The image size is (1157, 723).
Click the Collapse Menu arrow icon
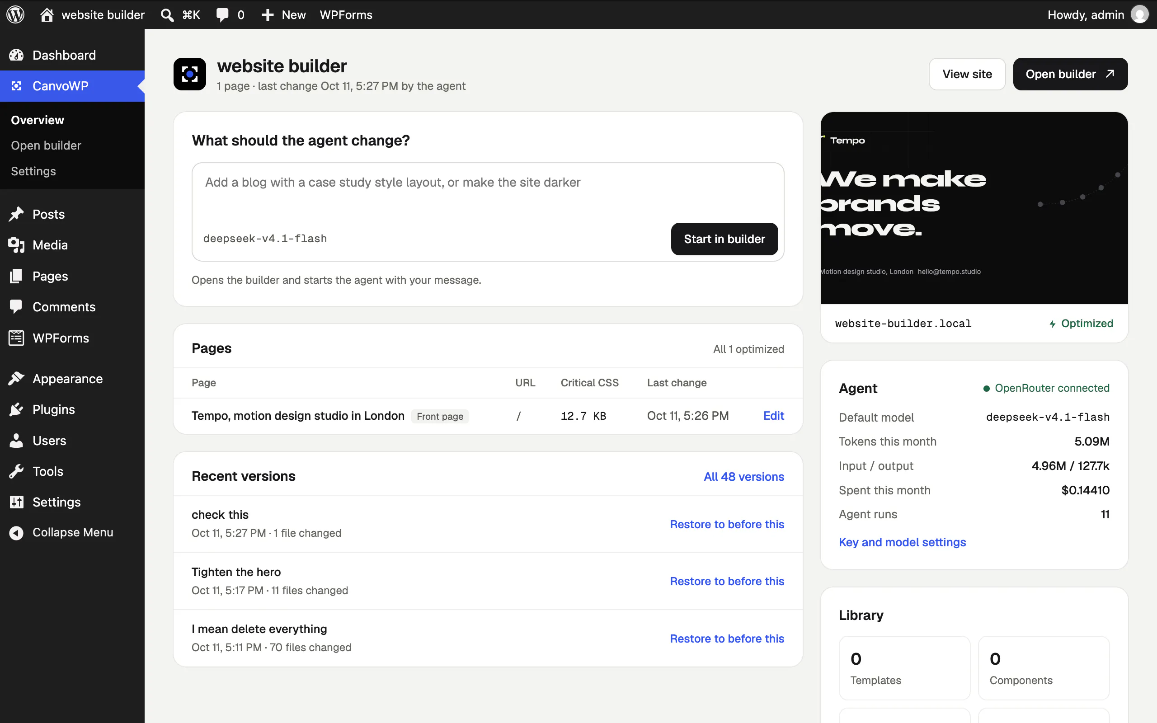point(16,533)
